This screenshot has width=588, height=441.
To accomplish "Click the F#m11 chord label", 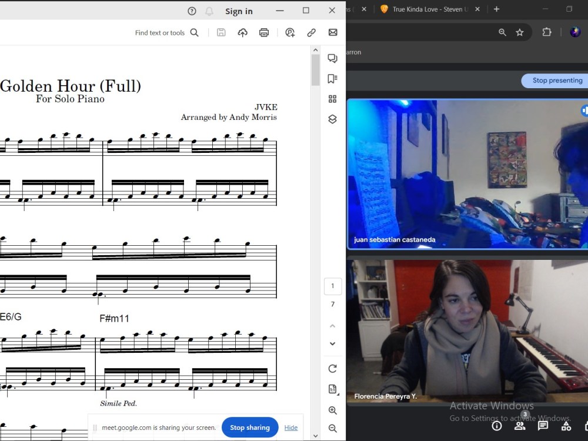I will click(x=115, y=319).
